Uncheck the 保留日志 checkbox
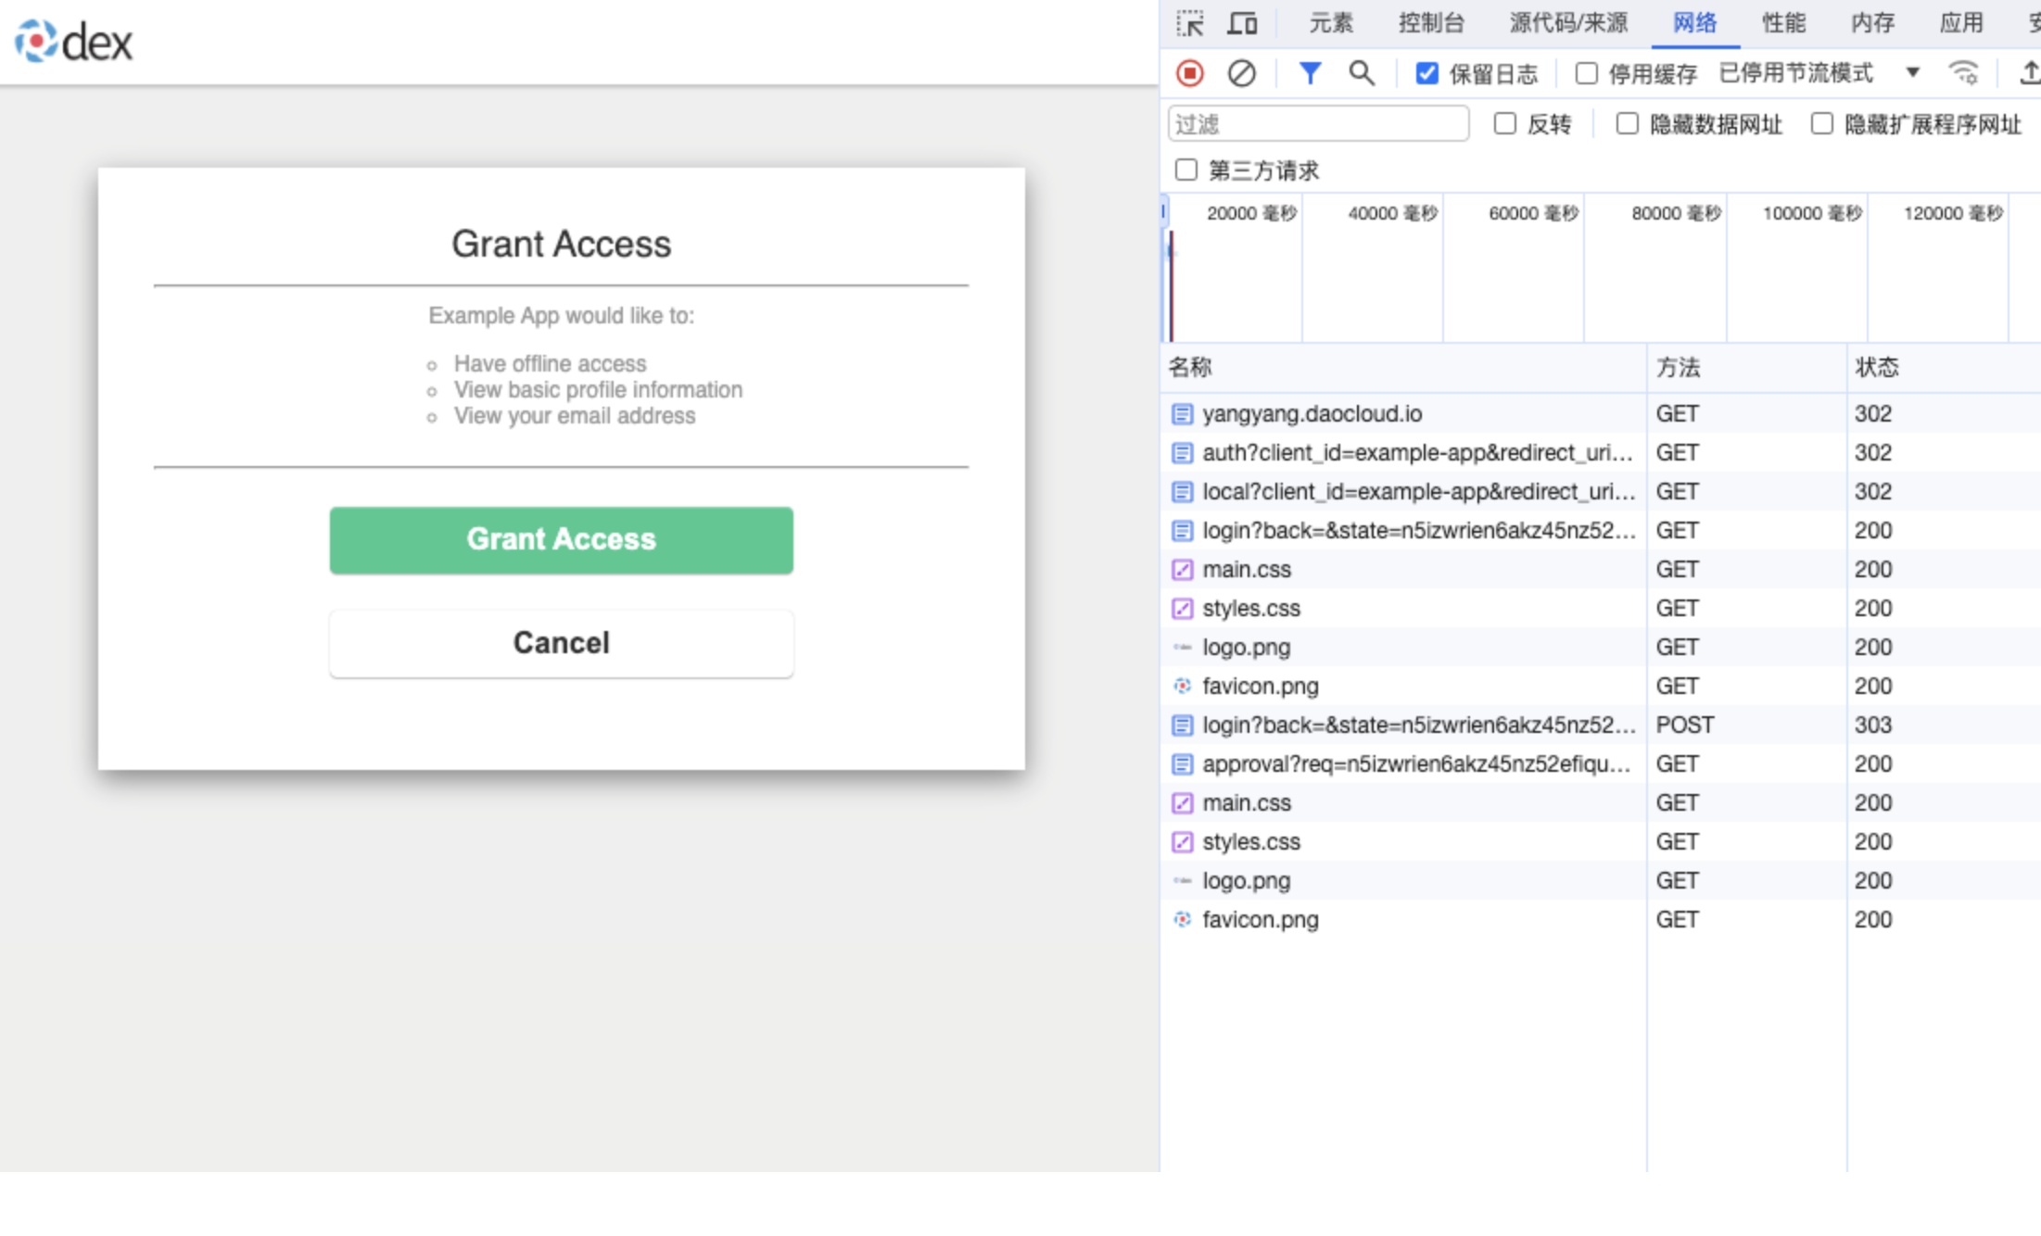 [x=1427, y=73]
